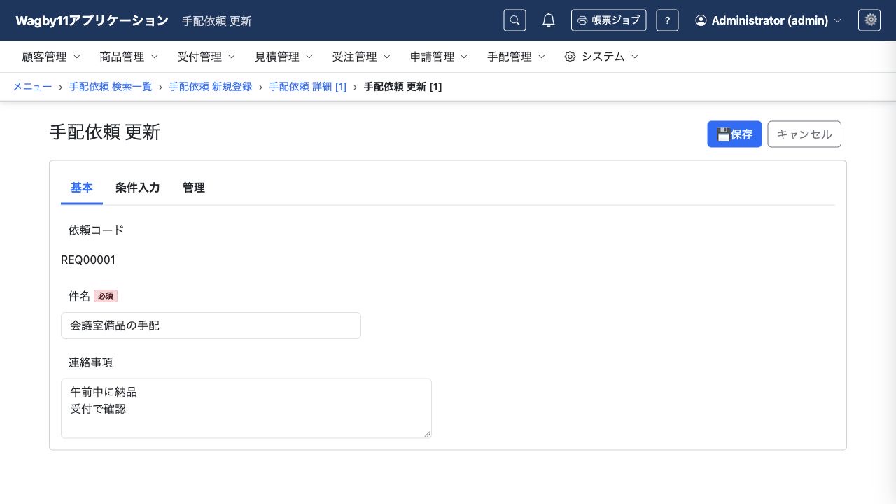Click the settings gear icon in header
This screenshot has width=896, height=504.
(869, 20)
